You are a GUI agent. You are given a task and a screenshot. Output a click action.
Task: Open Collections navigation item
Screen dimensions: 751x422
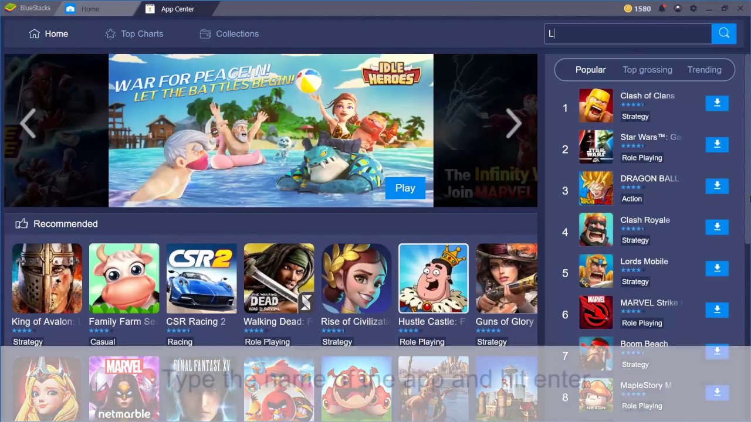click(x=229, y=33)
